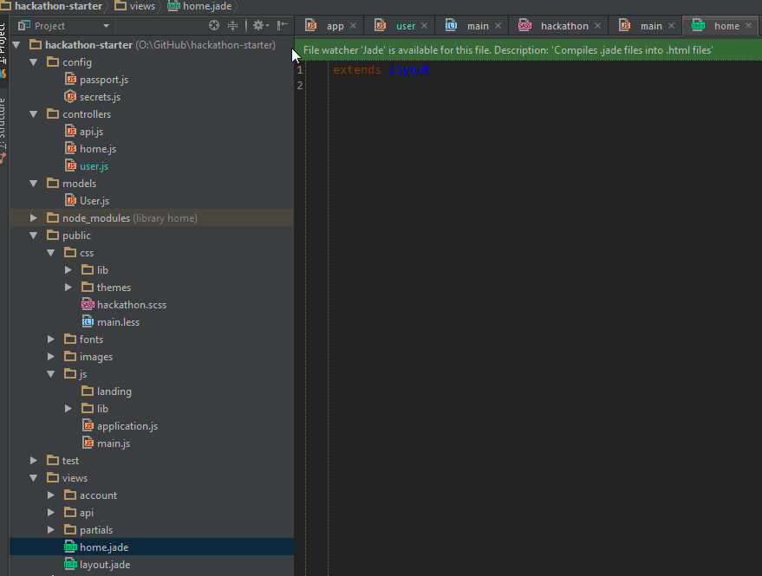
Task: Open the Project panel settings gear
Action: click(260, 25)
